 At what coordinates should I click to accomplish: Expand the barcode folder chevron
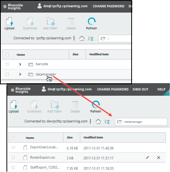20,64
